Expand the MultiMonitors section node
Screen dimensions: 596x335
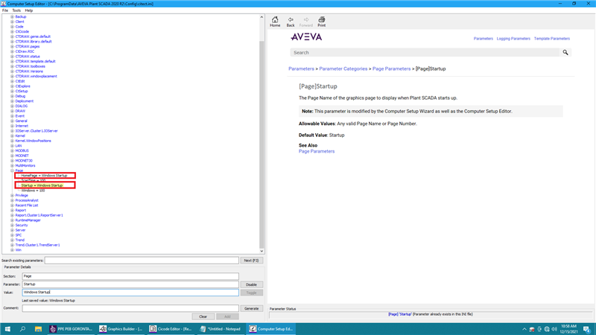[12, 165]
